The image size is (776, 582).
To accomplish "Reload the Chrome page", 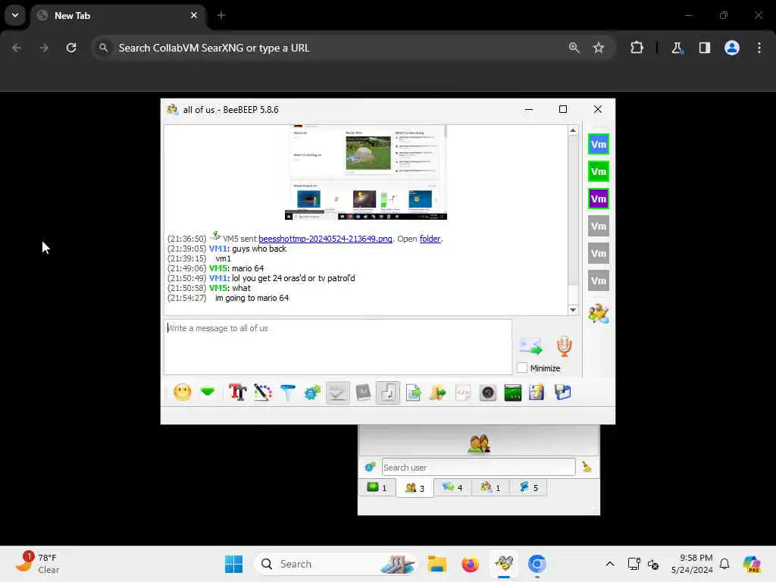I will click(x=71, y=48).
